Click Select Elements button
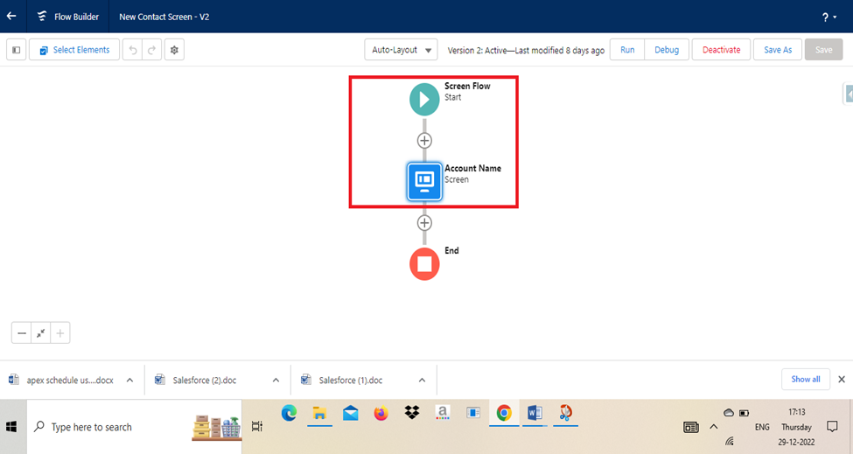Viewport: 853px width, 454px height. 74,50
